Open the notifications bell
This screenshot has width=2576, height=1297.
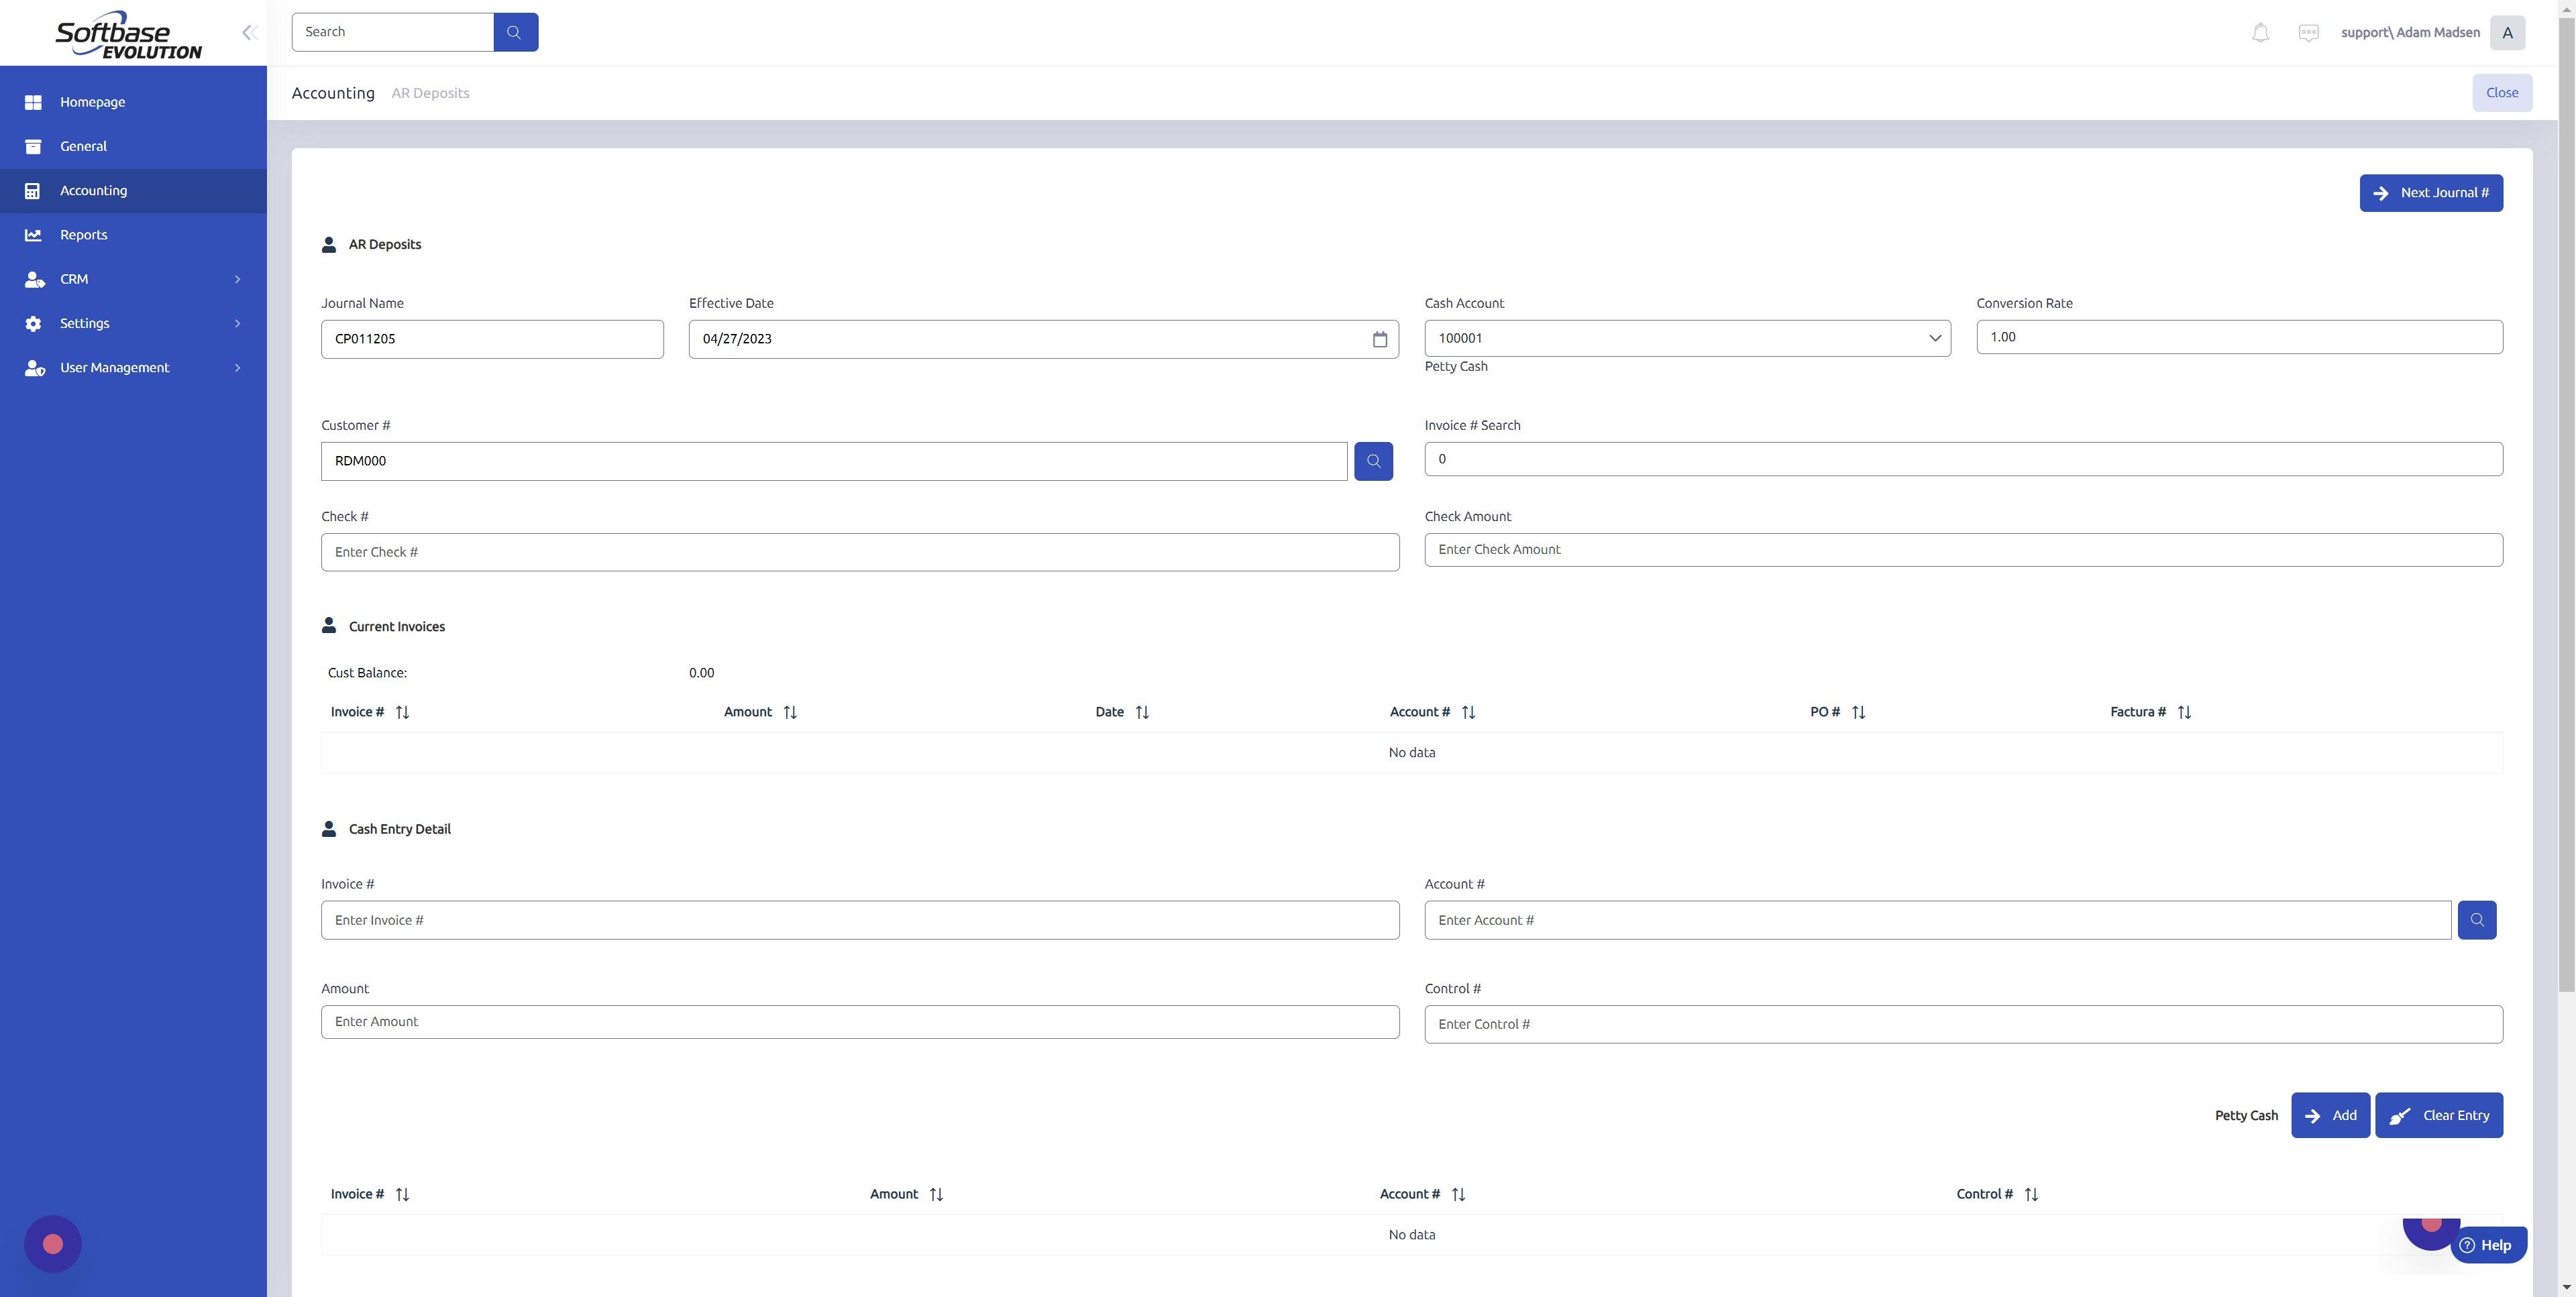click(x=2260, y=33)
